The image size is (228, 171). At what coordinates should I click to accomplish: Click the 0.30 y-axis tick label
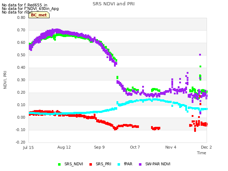click(x=21, y=80)
